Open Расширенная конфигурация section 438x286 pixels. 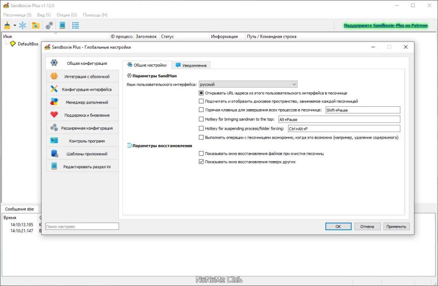[x=83, y=128]
